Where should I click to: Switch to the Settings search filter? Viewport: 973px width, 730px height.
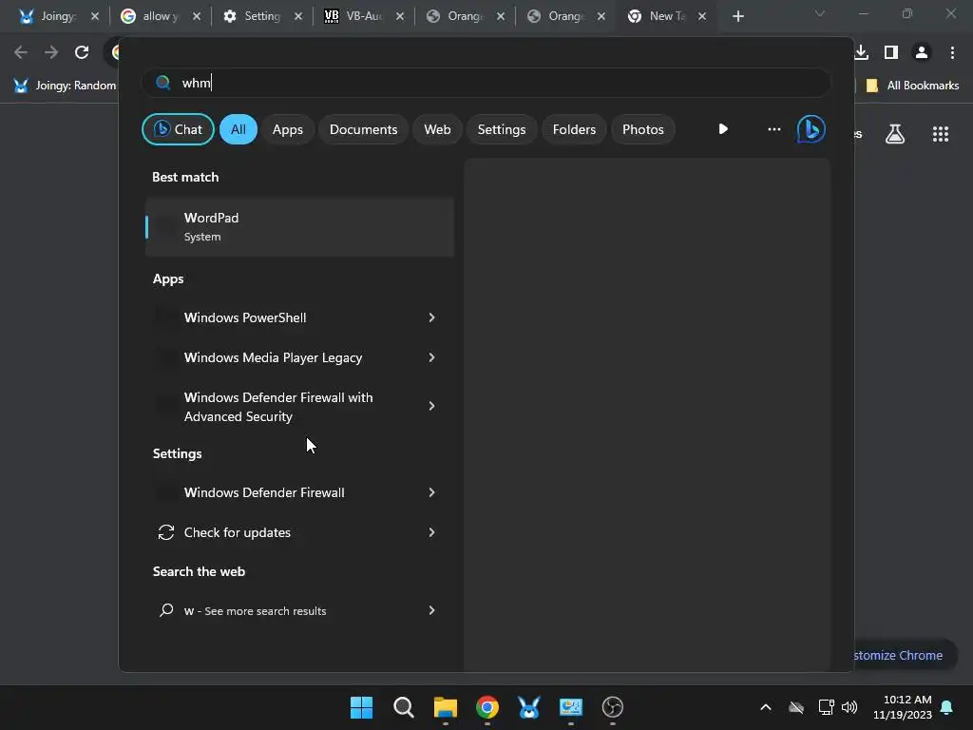pos(502,129)
